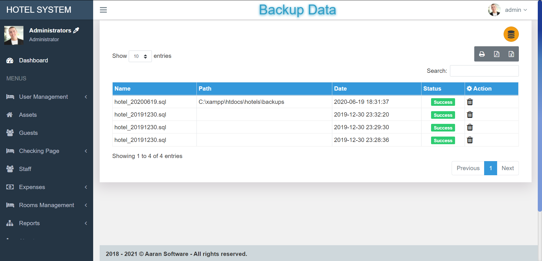The image size is (542, 261).
Task: Go to Guests in the sidebar
Action: [28, 133]
